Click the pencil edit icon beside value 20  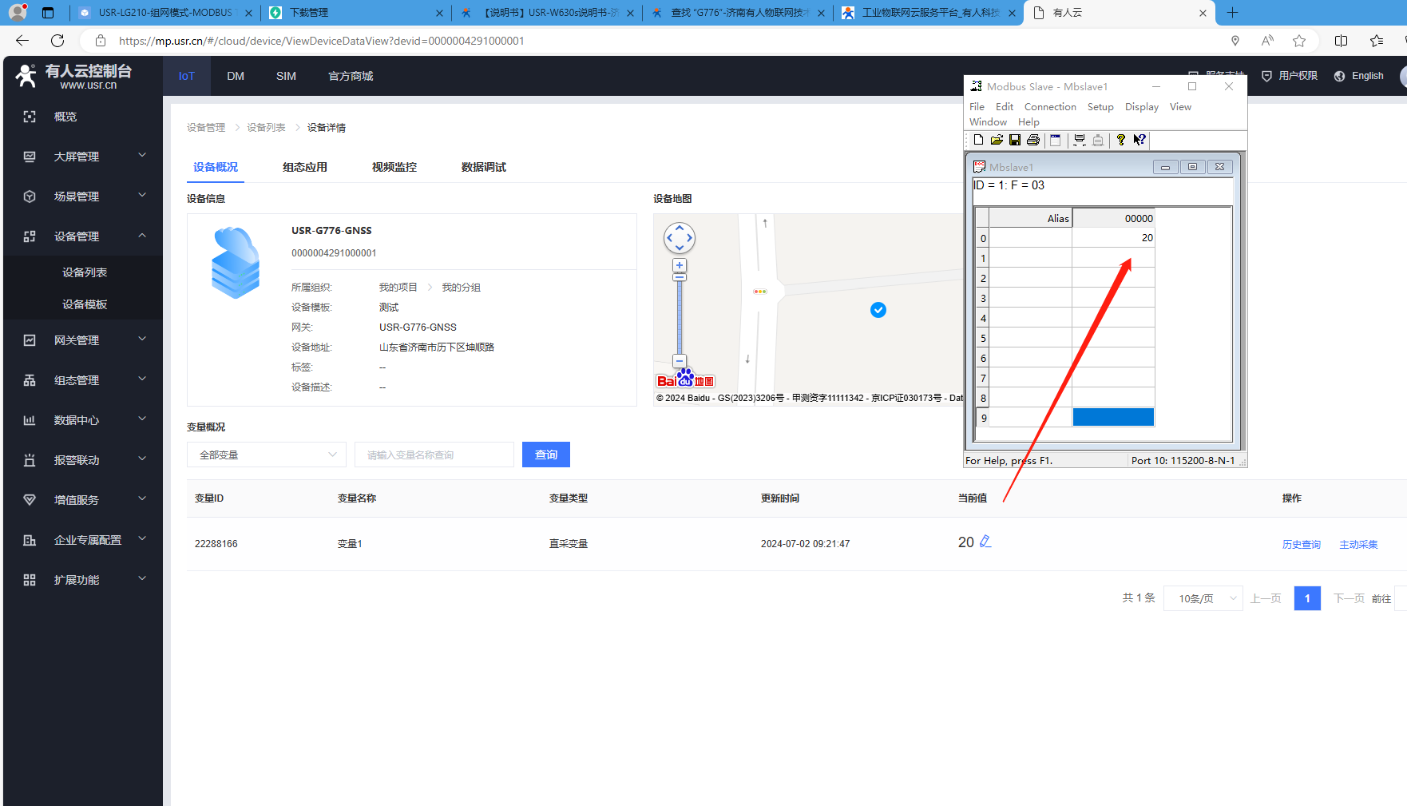(985, 542)
